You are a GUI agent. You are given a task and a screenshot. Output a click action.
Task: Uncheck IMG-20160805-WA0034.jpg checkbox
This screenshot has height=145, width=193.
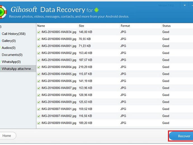[39, 32]
